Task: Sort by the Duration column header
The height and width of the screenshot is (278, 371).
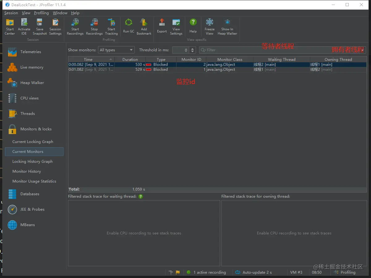Action: pyautogui.click(x=130, y=59)
